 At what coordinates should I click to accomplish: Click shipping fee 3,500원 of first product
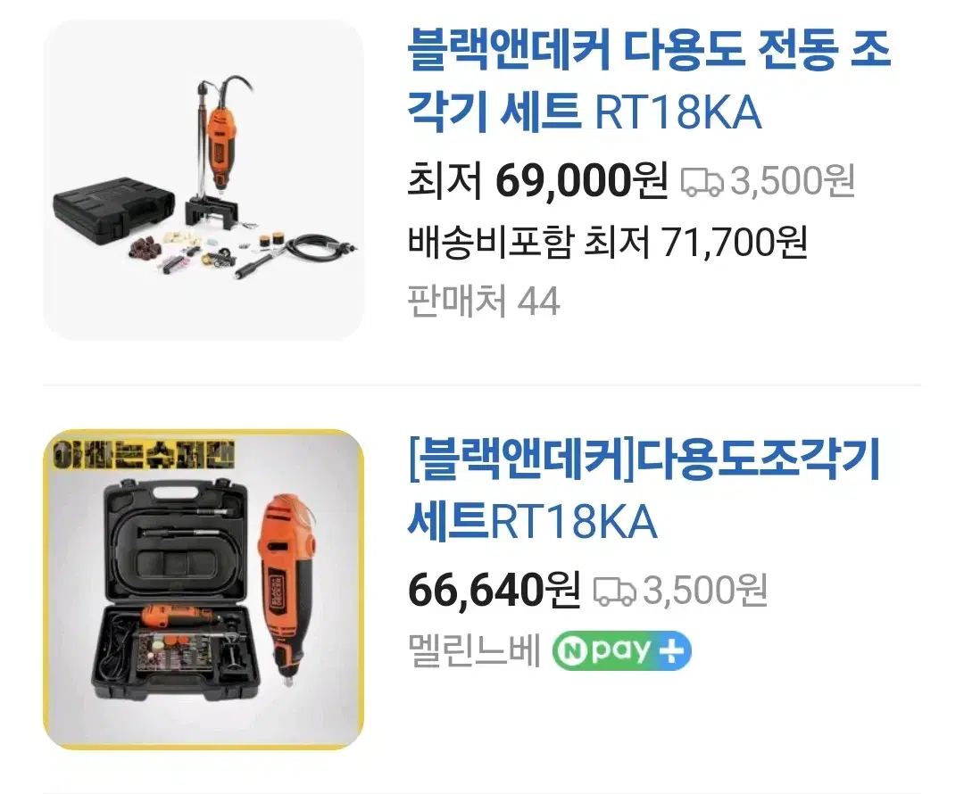pyautogui.click(x=792, y=181)
